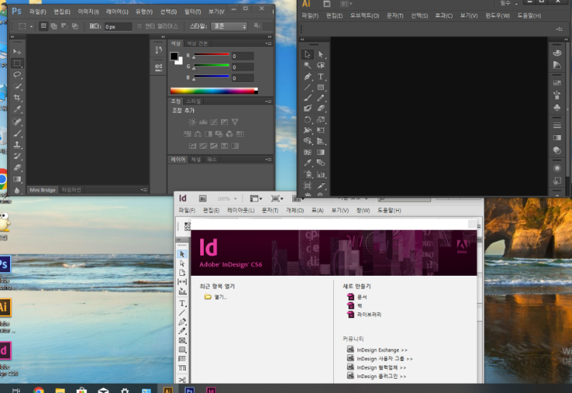The image size is (572, 393).
Task: Select InDesign's Selection tool
Action: coord(182,254)
